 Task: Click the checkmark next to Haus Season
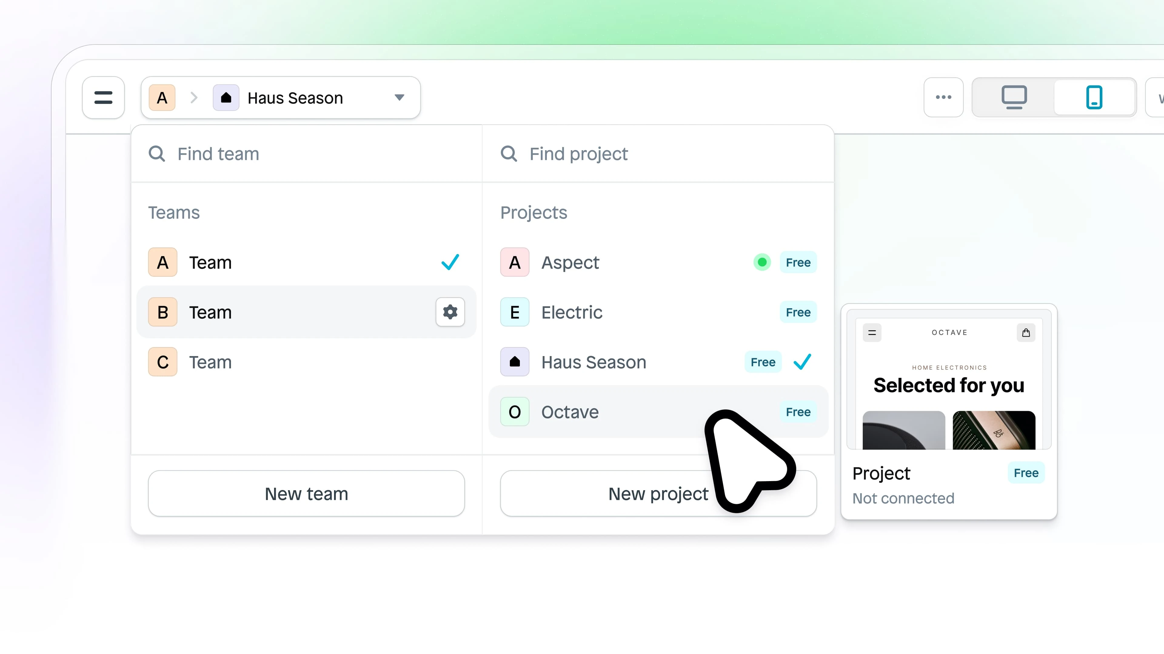pyautogui.click(x=802, y=362)
